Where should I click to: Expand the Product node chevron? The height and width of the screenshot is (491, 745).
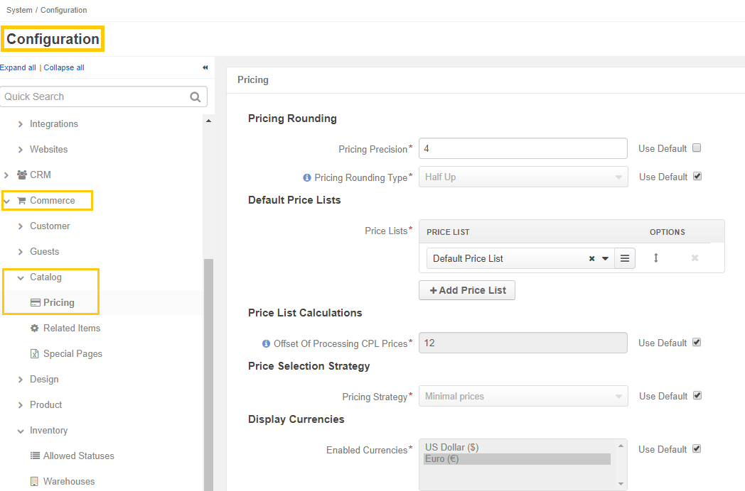(20, 405)
